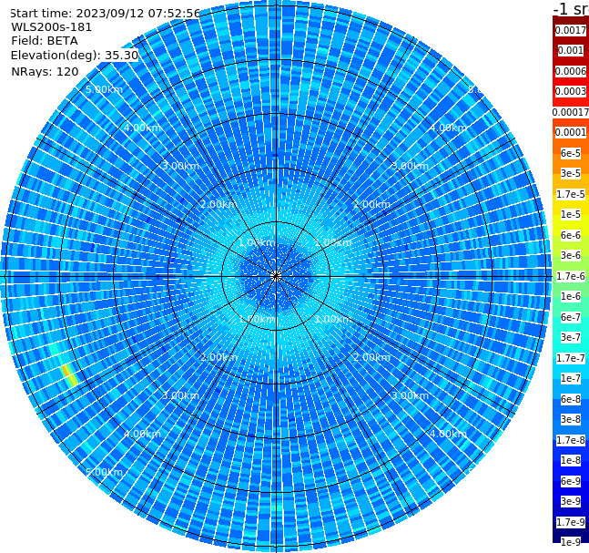Click the 1.00km label in southeast quadrant
This screenshot has height=553, width=589.
pyautogui.click(x=333, y=319)
